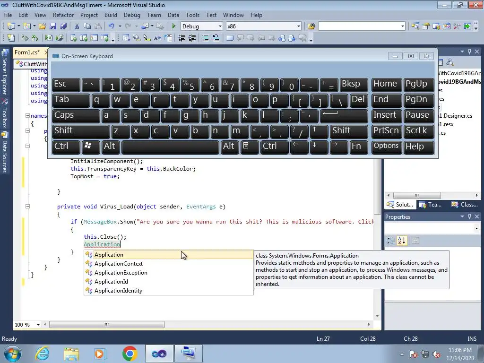The image size is (484, 363).
Task: Click the Start Page green arrow icon
Action: [x=467, y=26]
